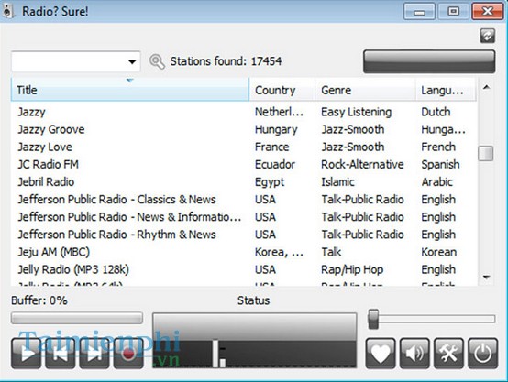Mute sound with the speaker icon

pyautogui.click(x=414, y=354)
